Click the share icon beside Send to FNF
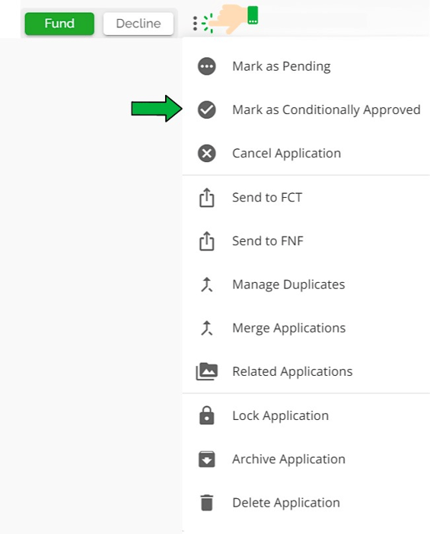430x534 pixels. (x=206, y=241)
